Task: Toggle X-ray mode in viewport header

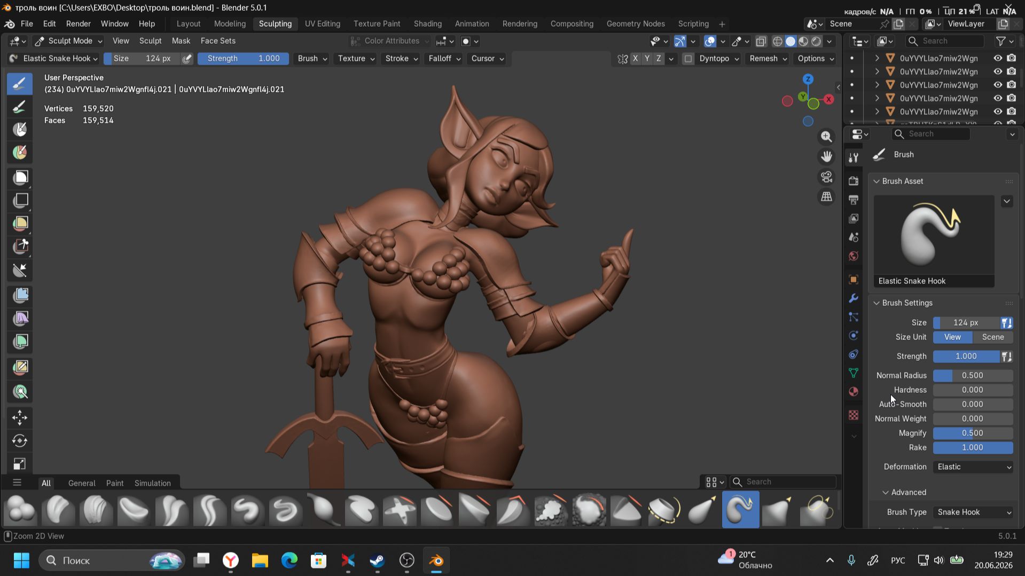Action: (761, 41)
